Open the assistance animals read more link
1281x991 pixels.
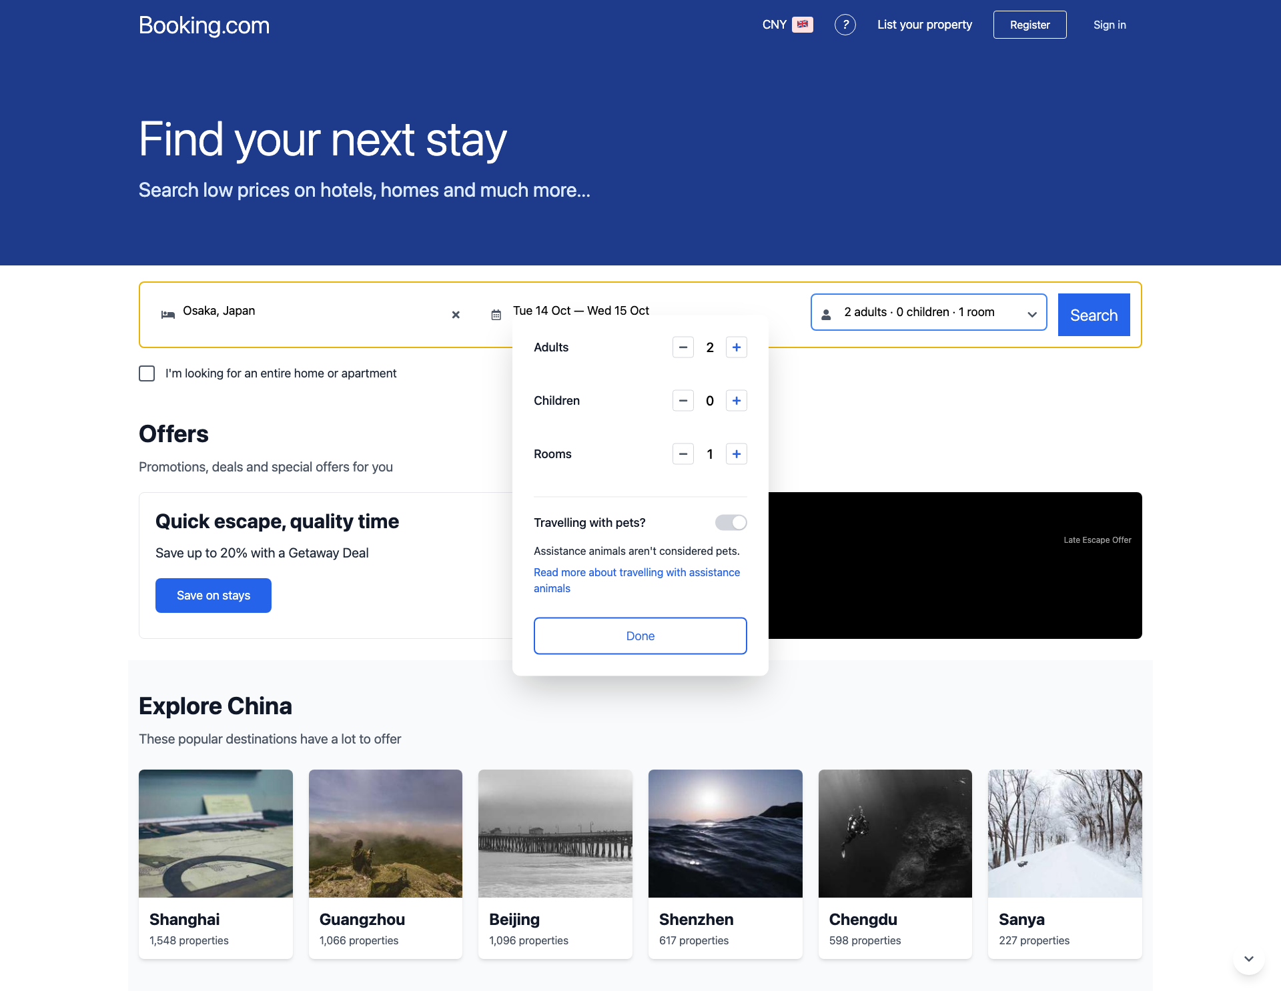(636, 580)
